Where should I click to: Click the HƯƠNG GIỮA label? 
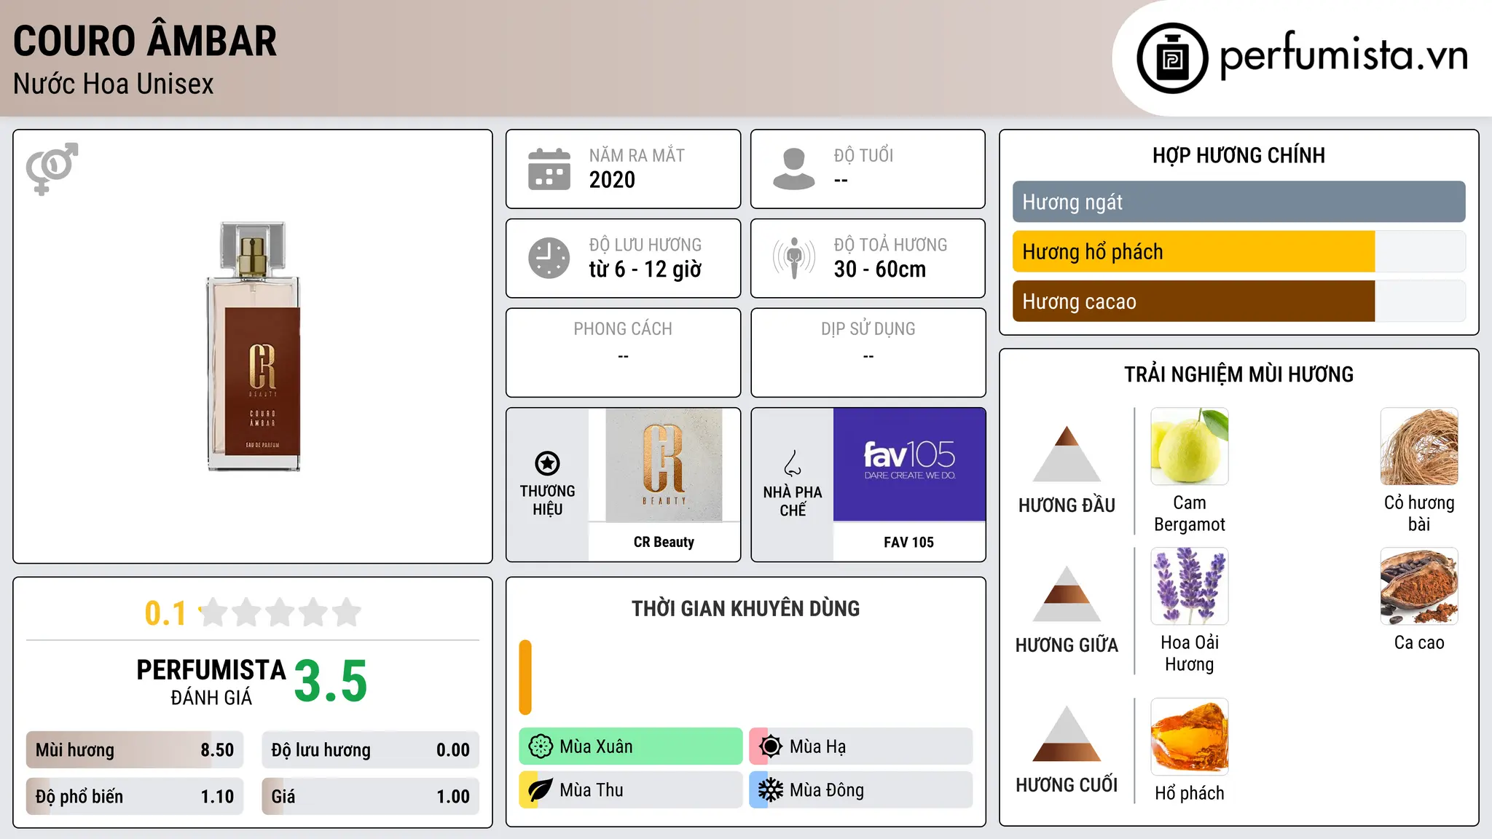pyautogui.click(x=1067, y=645)
